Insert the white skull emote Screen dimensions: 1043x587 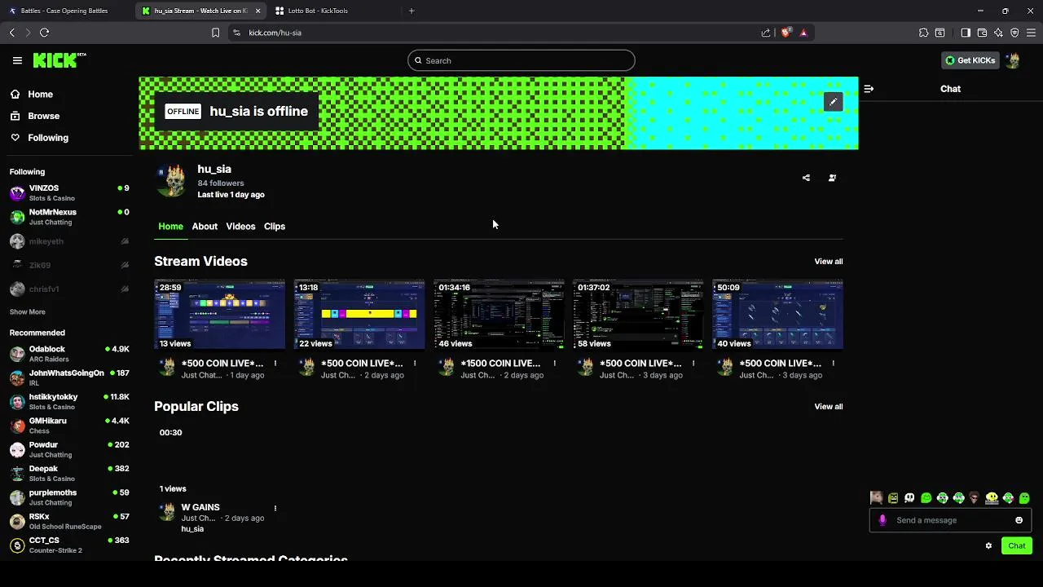tap(909, 498)
